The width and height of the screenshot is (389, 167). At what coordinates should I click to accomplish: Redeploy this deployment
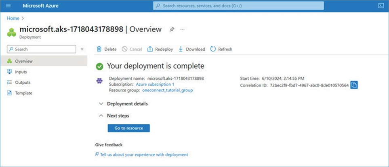pos(160,49)
